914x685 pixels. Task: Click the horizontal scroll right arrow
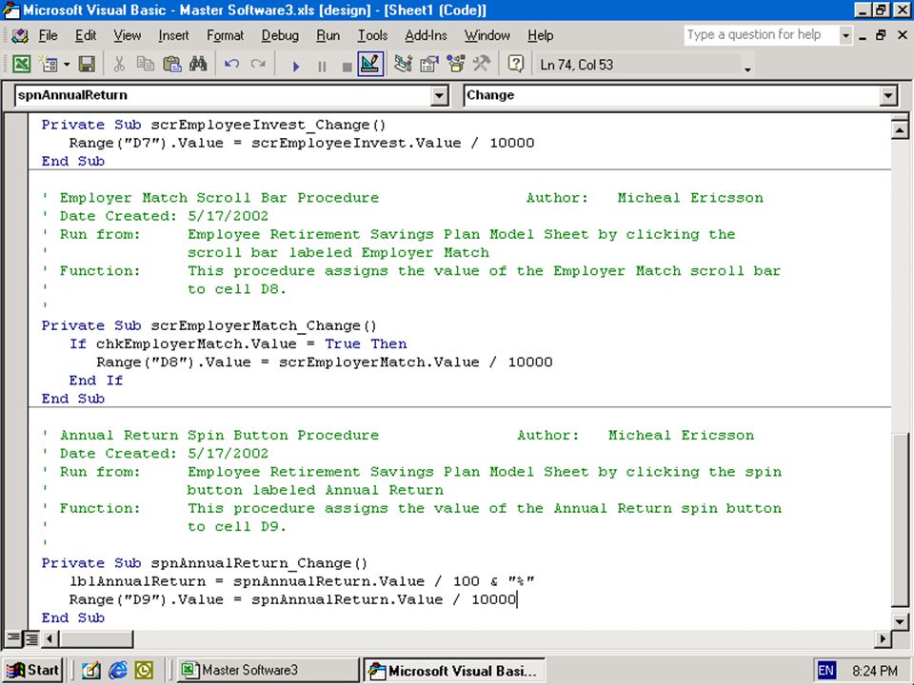(x=883, y=639)
